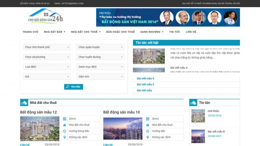Go to the Liên hệ menu item
Viewport: 260px width, 146px height.
point(191,32)
